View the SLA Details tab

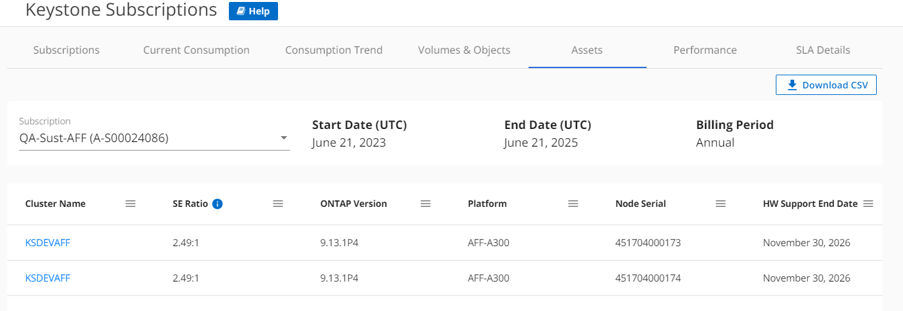click(822, 50)
